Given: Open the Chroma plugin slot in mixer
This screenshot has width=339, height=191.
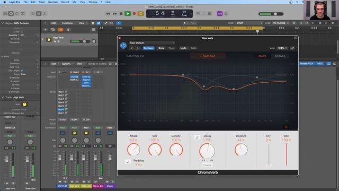Looking at the screenshot, I should pyautogui.click(x=74, y=76).
